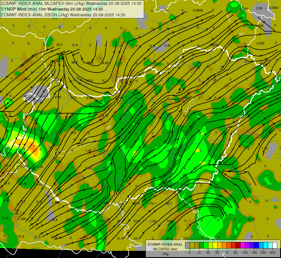
Task: Click the legend title ECMWF-INDEX-ANAL
Action: [165, 245]
